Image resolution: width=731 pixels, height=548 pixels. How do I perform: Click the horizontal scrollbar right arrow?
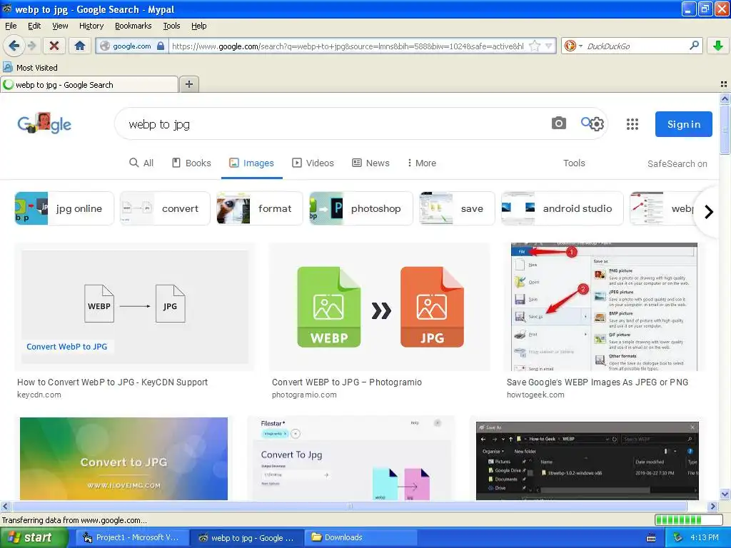712,506
